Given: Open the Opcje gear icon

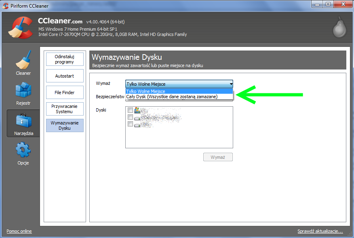Looking at the screenshot, I should pyautogui.click(x=23, y=150).
